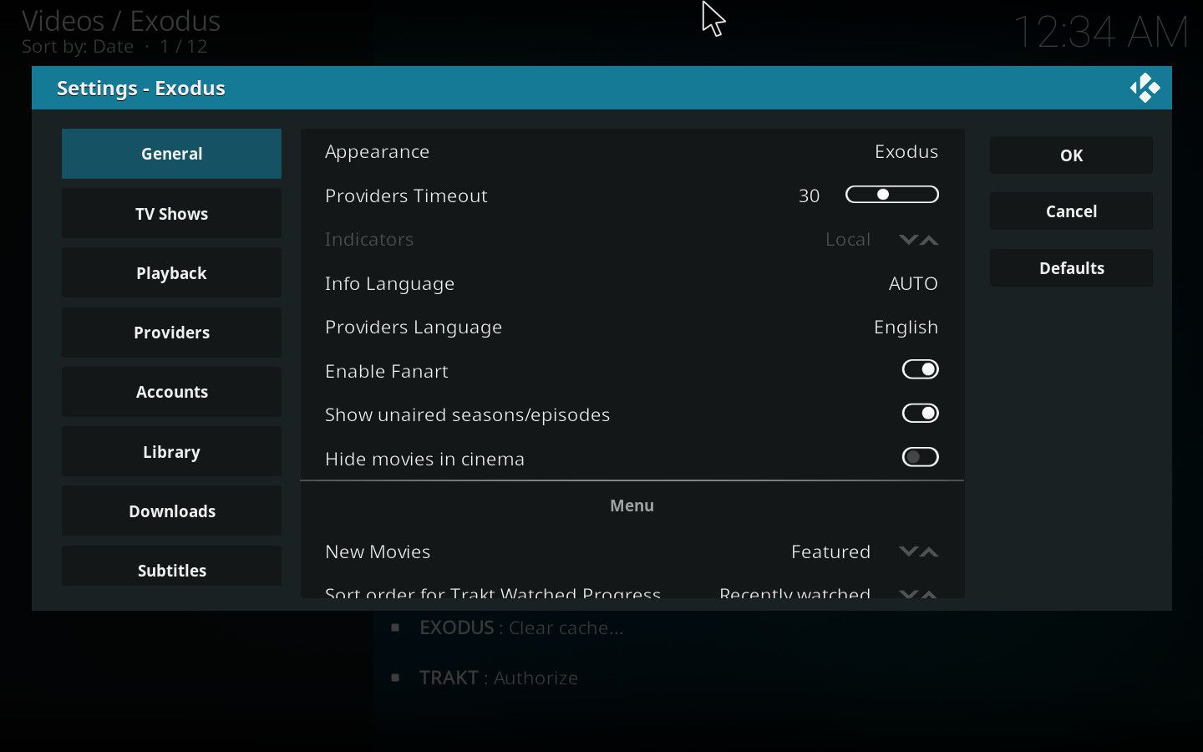The height and width of the screenshot is (752, 1203).
Task: Click the Hide movies in cinema label
Action: (424, 459)
